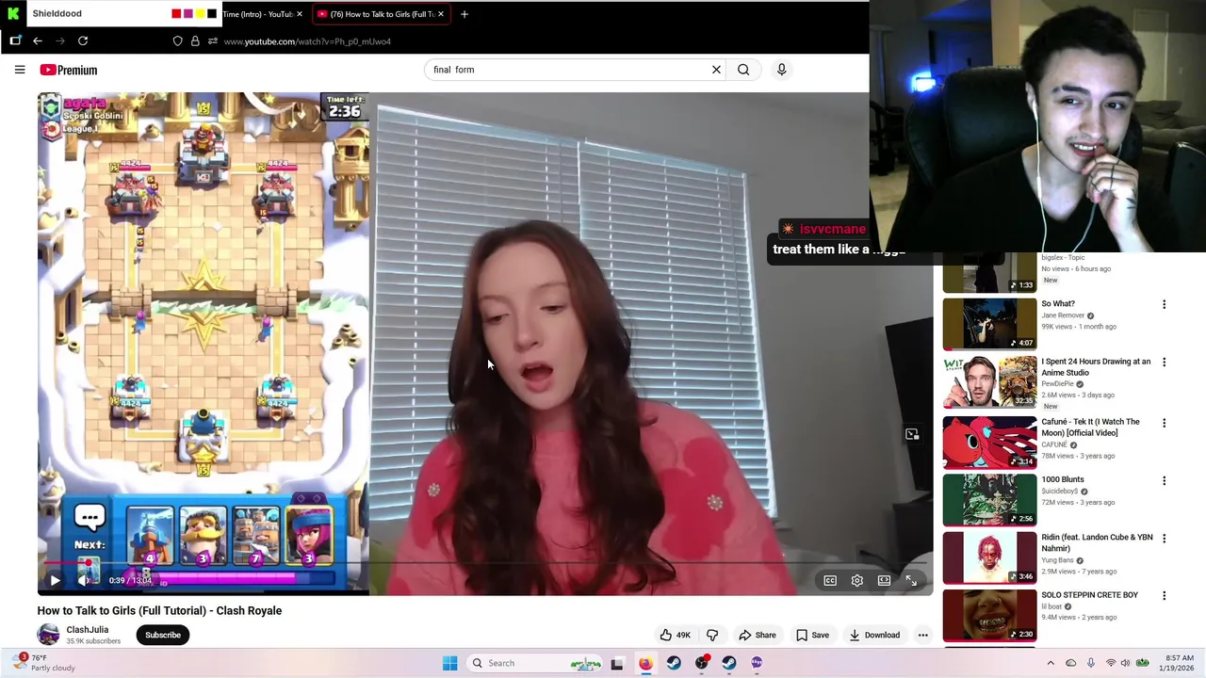The image size is (1206, 678).
Task: Open video player settings gear
Action: pyautogui.click(x=857, y=581)
